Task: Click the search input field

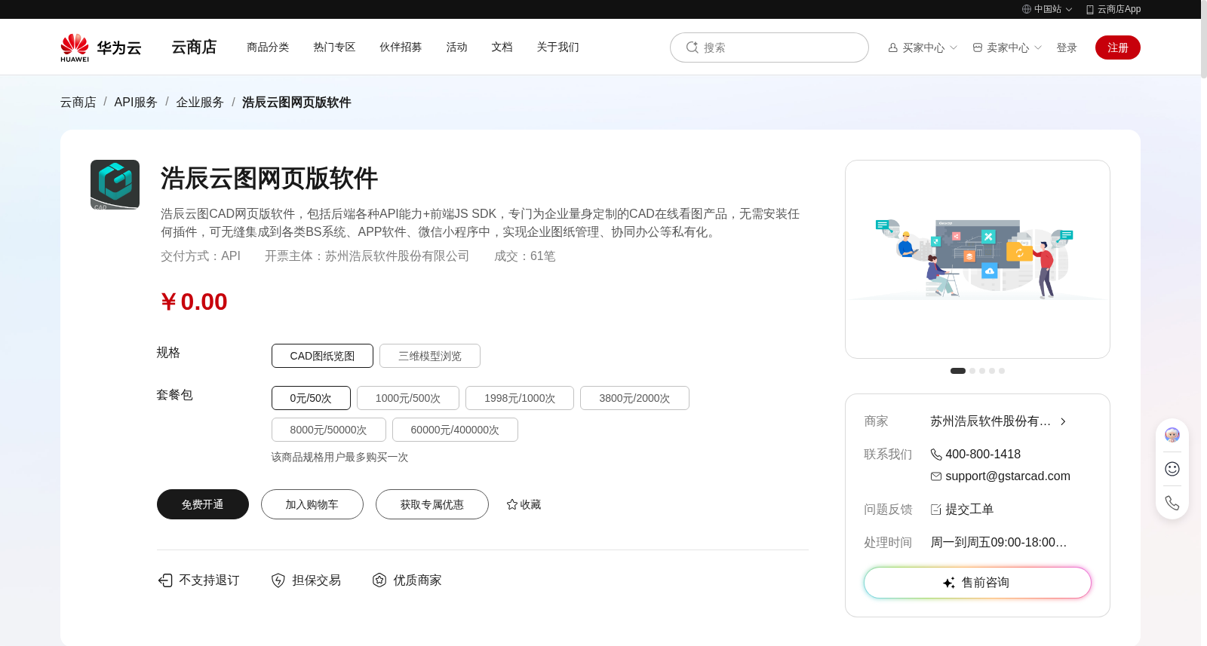Action: point(769,47)
